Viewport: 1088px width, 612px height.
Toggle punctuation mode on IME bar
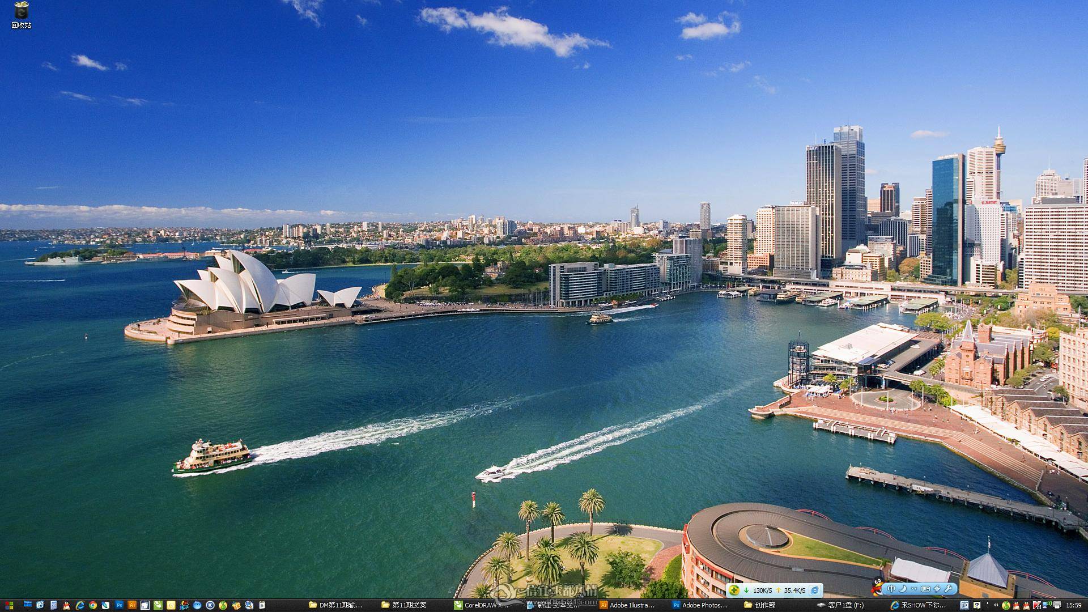pyautogui.click(x=913, y=589)
